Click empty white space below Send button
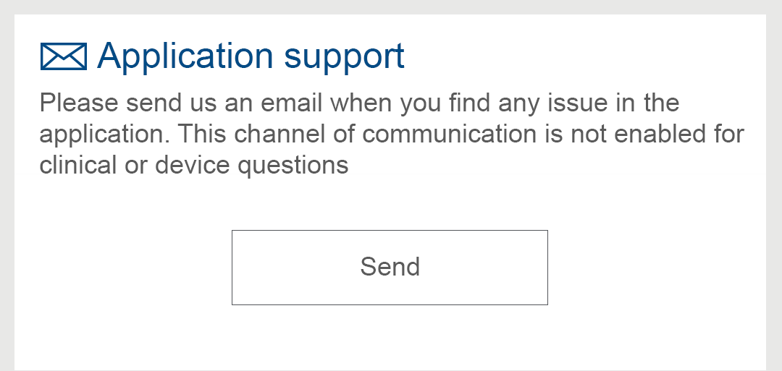This screenshot has height=371, width=782. click(390, 338)
